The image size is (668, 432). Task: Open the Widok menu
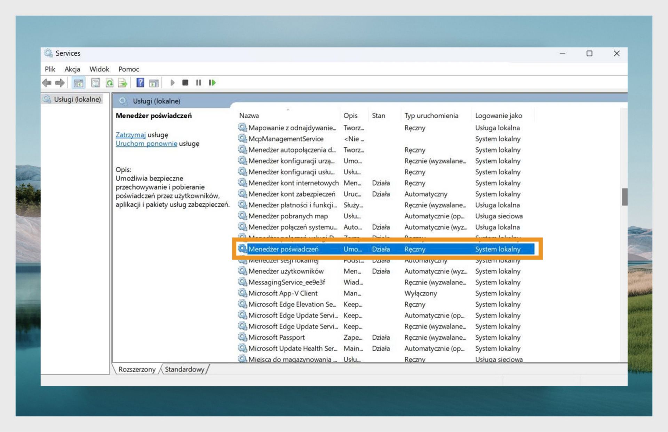[99, 69]
